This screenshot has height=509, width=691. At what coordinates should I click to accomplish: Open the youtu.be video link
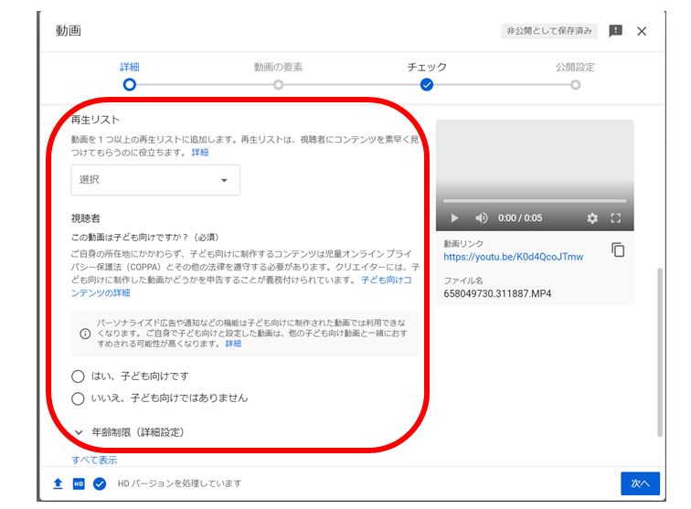pos(514,257)
